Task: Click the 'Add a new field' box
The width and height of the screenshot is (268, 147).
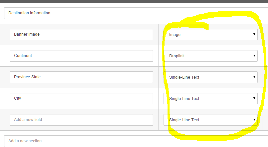Action: [x=81, y=120]
